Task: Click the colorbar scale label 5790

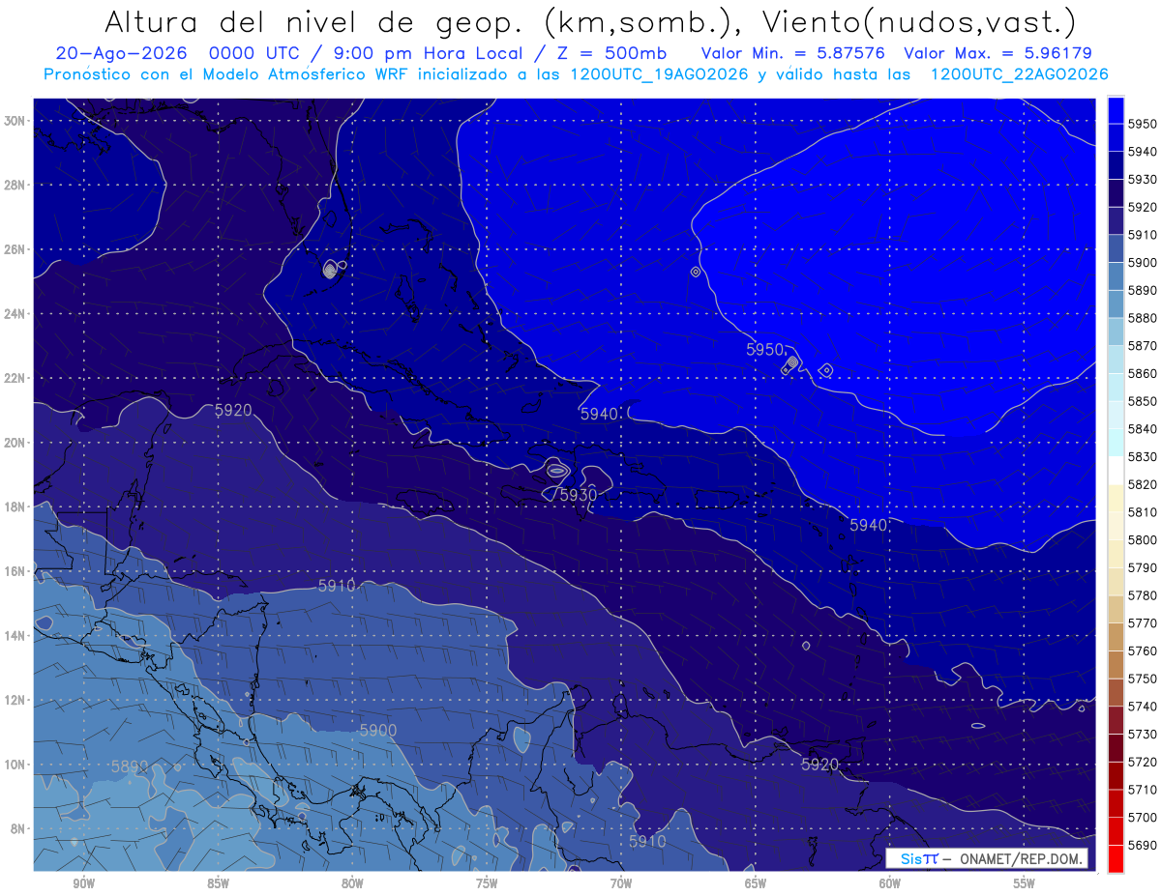Action: (1143, 567)
